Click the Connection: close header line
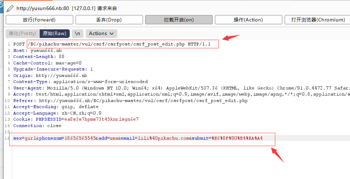 (37, 126)
